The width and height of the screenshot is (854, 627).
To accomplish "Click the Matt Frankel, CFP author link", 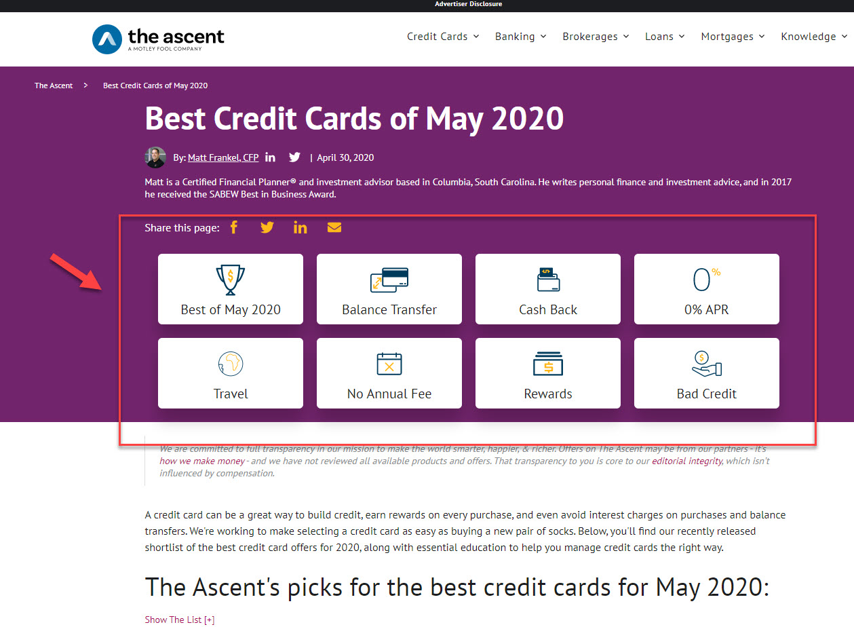I will coord(223,157).
